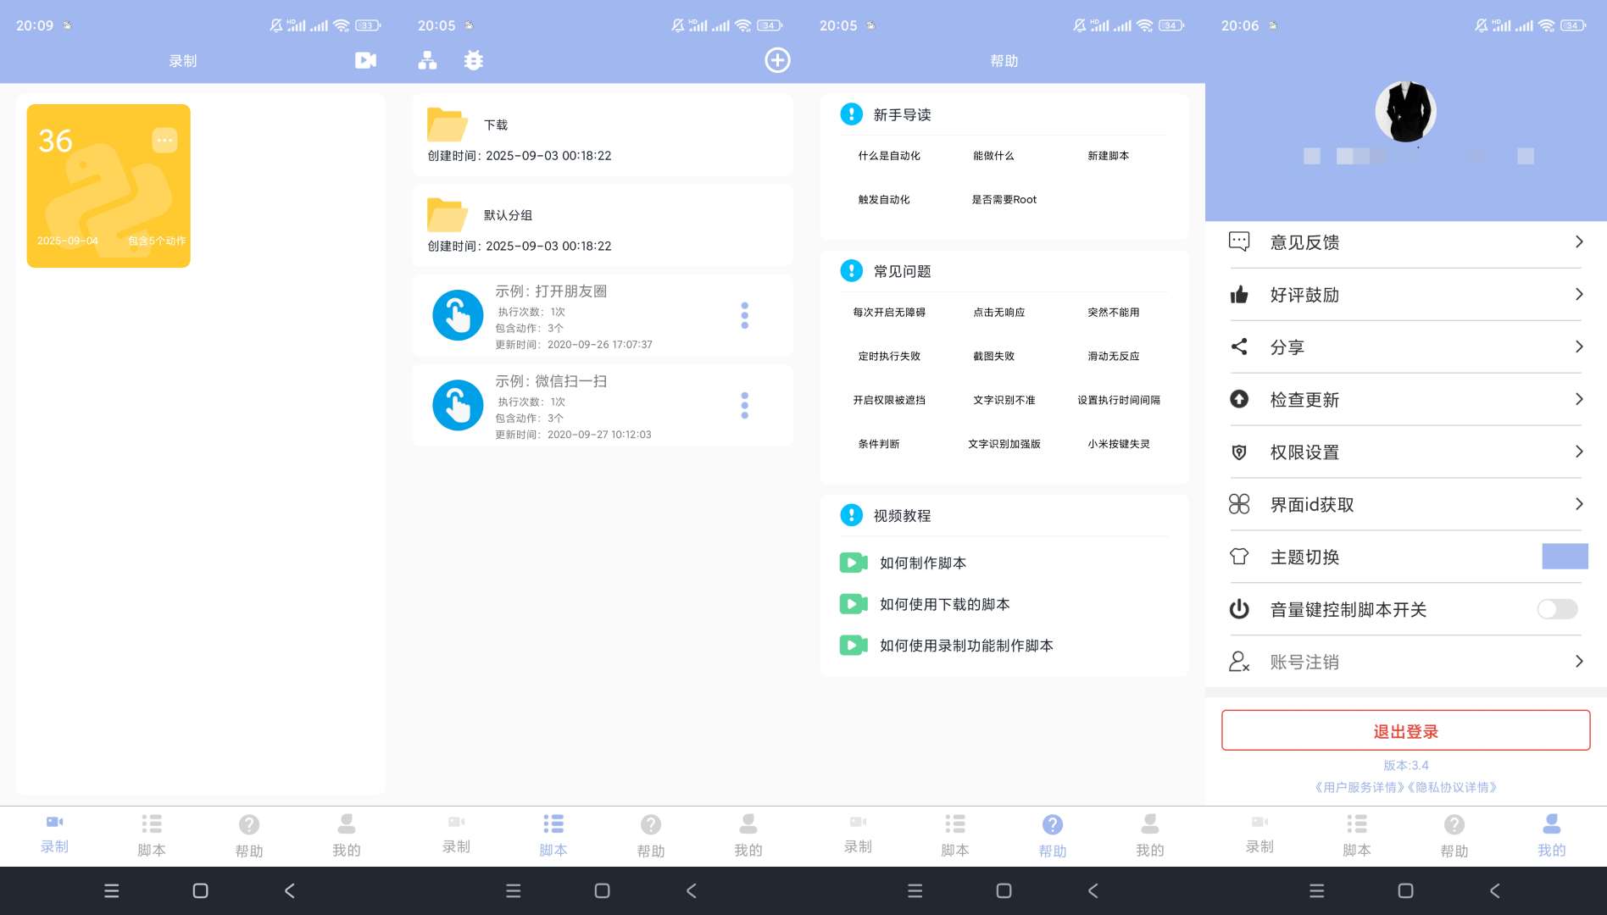The image size is (1607, 915).
Task: Open more options for 示例：微信扫一扫
Action: coord(744,405)
